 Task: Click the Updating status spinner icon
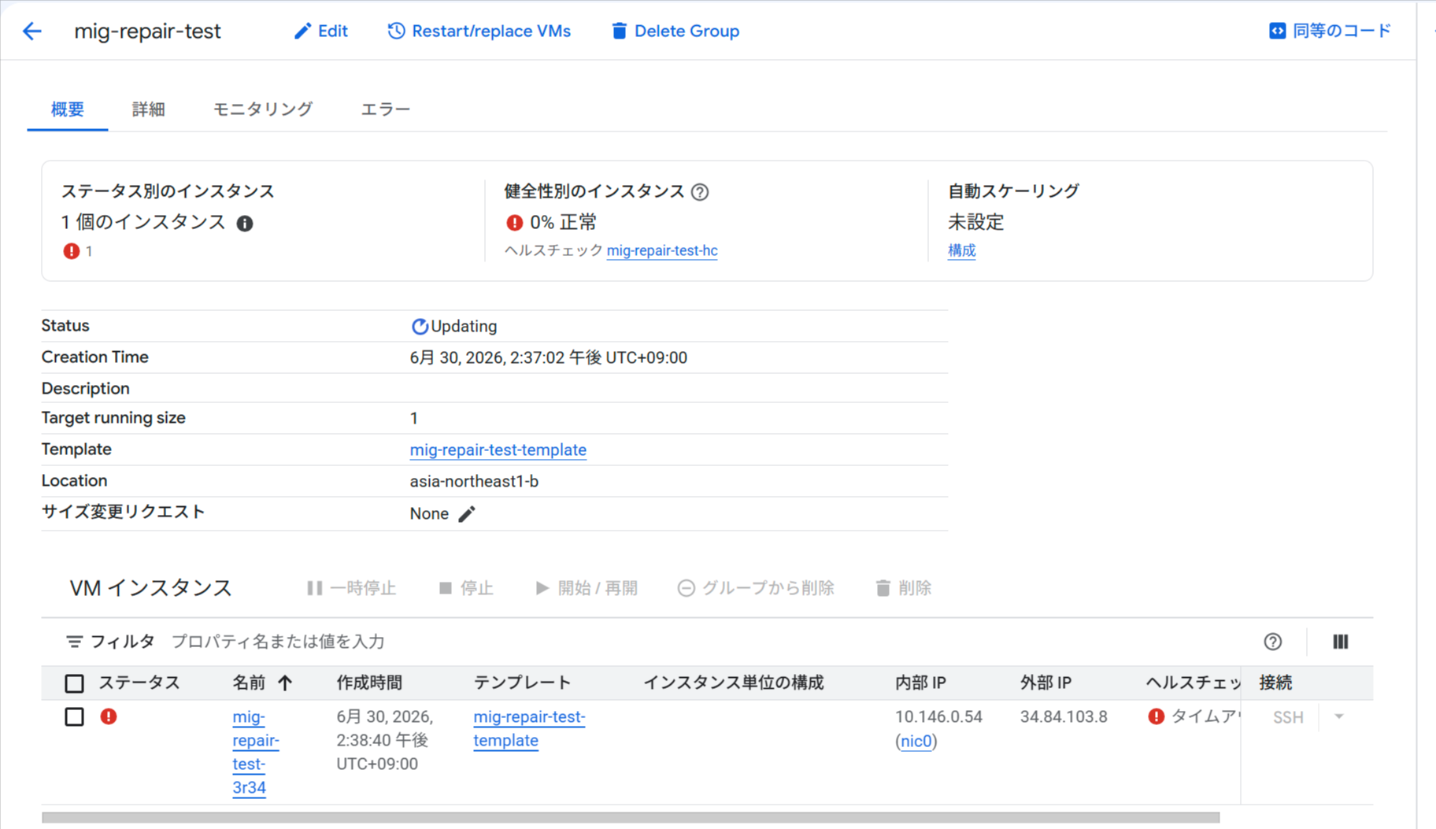point(420,326)
